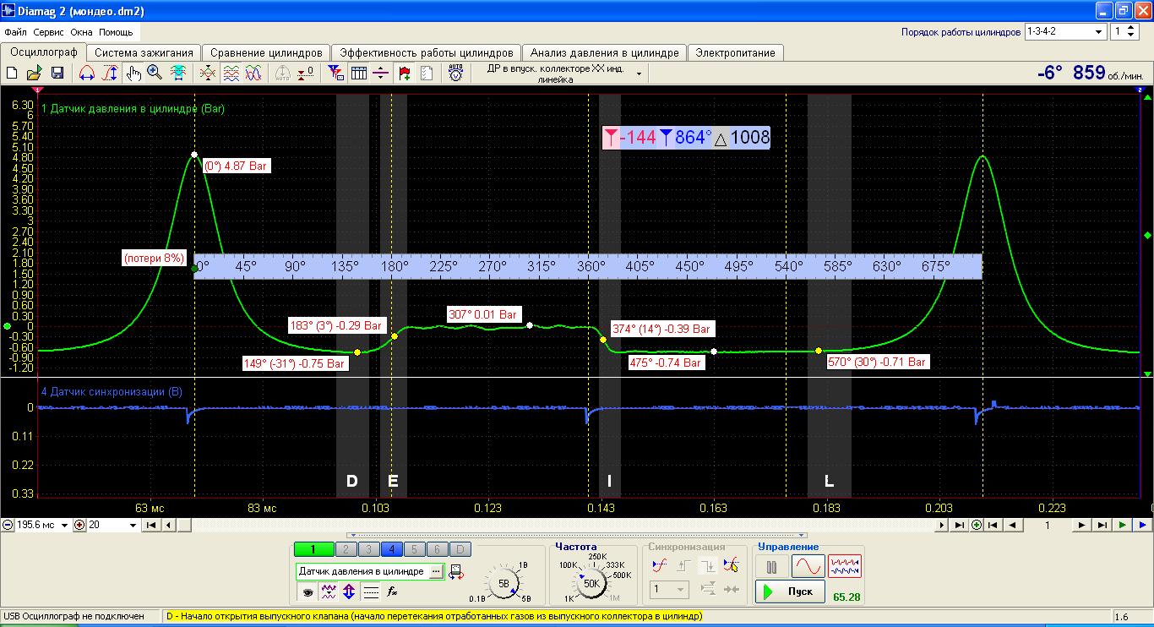Expand the analysis script dropdown ДР в впуск. коллекторе
The image size is (1154, 627).
[x=639, y=74]
